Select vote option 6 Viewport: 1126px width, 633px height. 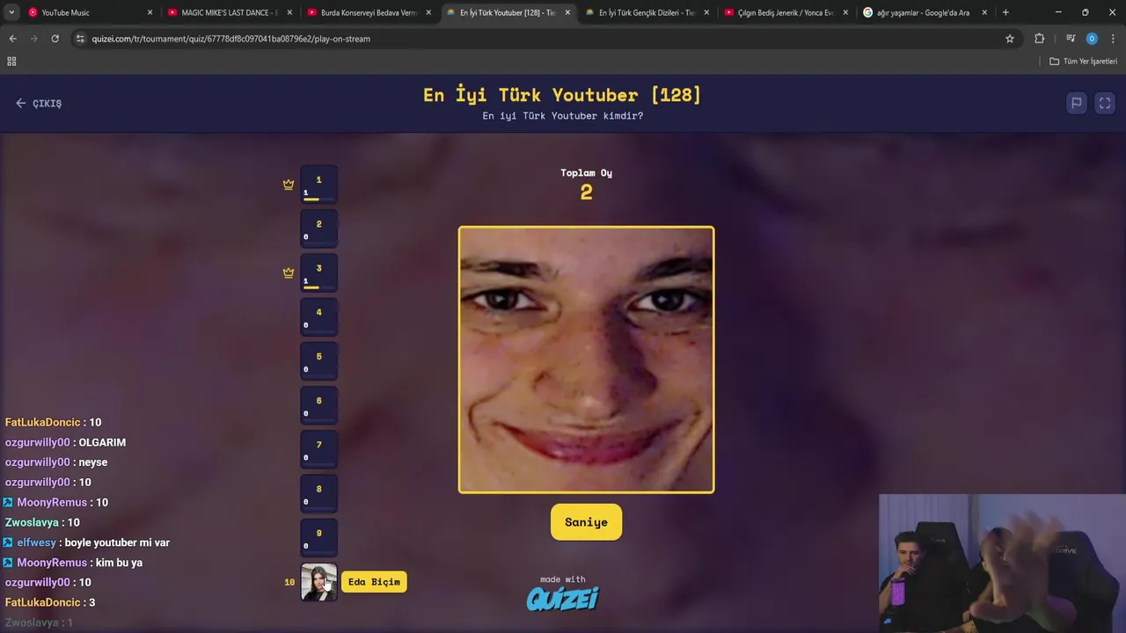pos(318,405)
